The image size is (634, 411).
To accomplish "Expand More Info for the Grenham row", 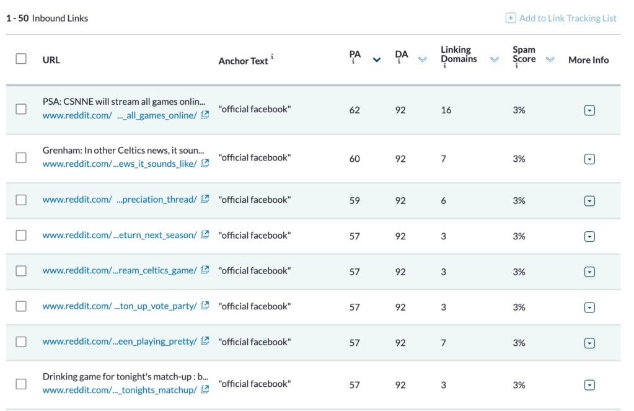I will 589,159.
